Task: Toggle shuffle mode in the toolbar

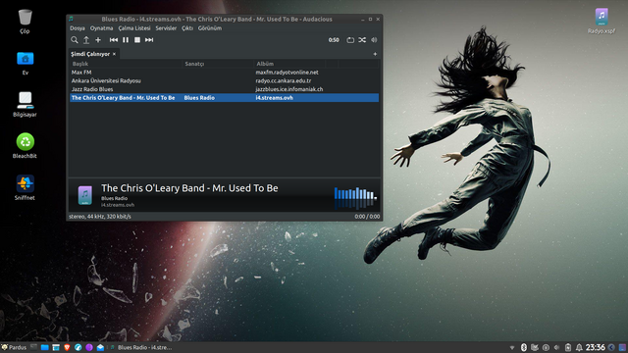Action: click(x=362, y=40)
